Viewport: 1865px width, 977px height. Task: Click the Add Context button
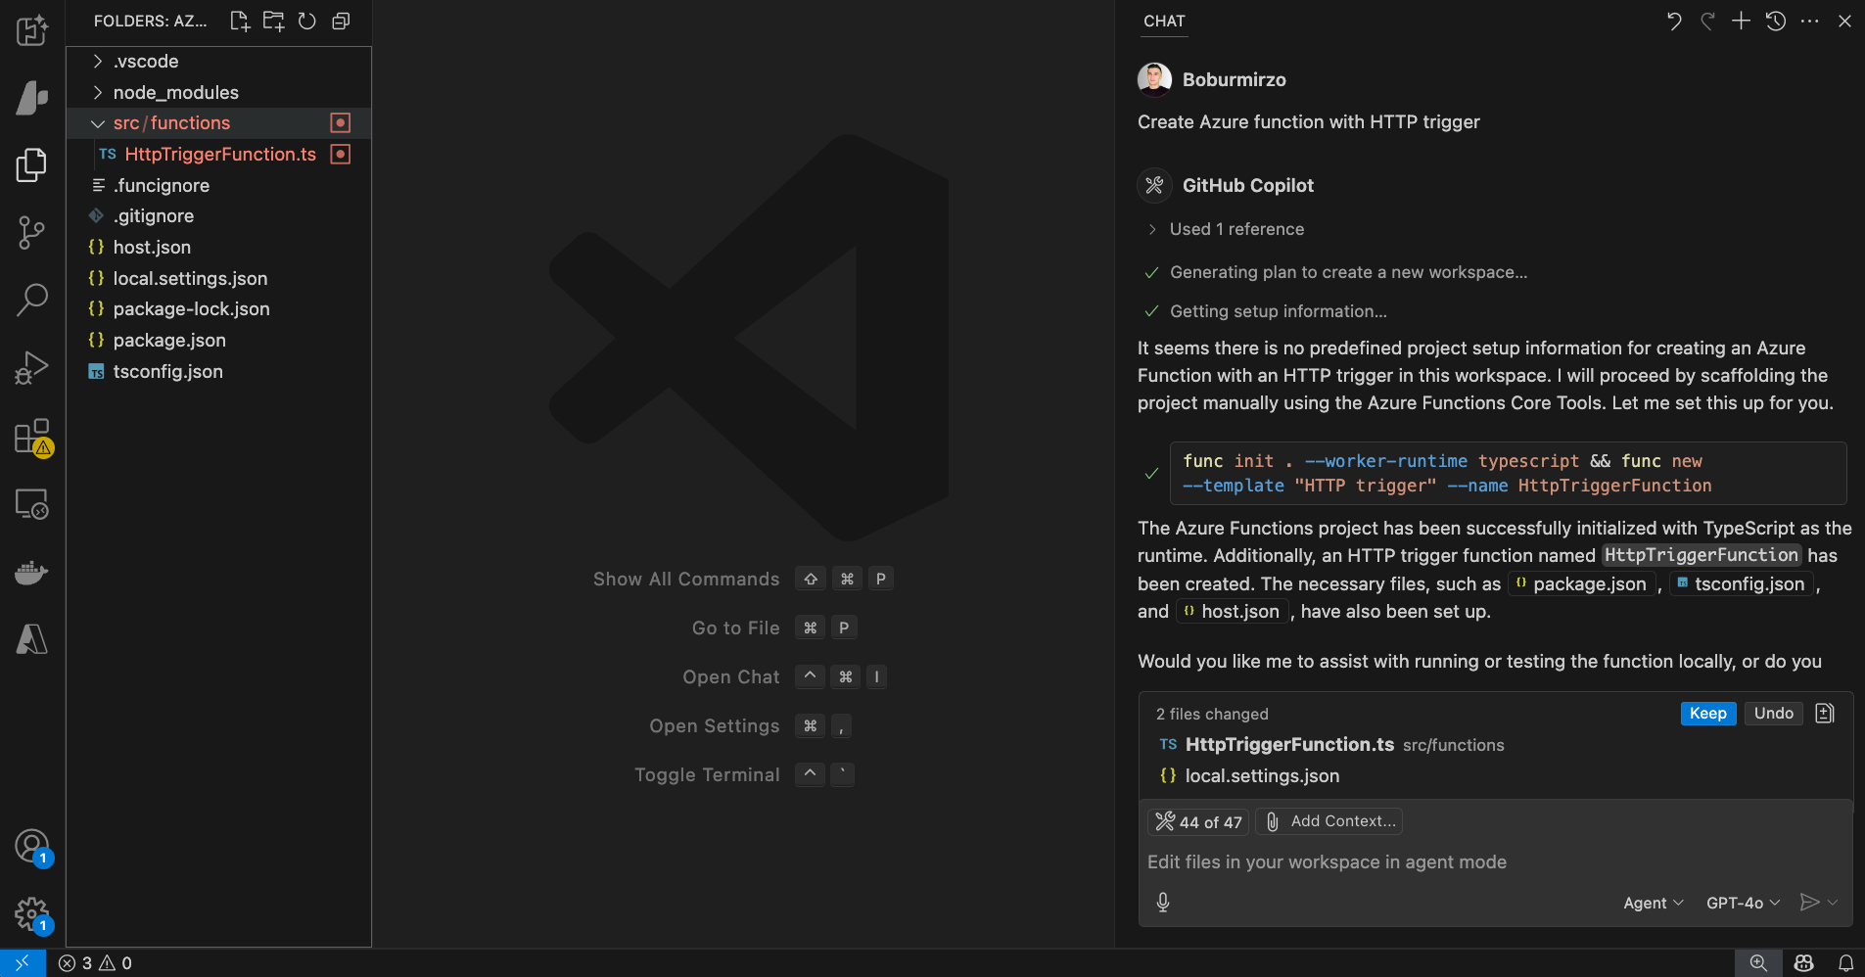(1329, 821)
